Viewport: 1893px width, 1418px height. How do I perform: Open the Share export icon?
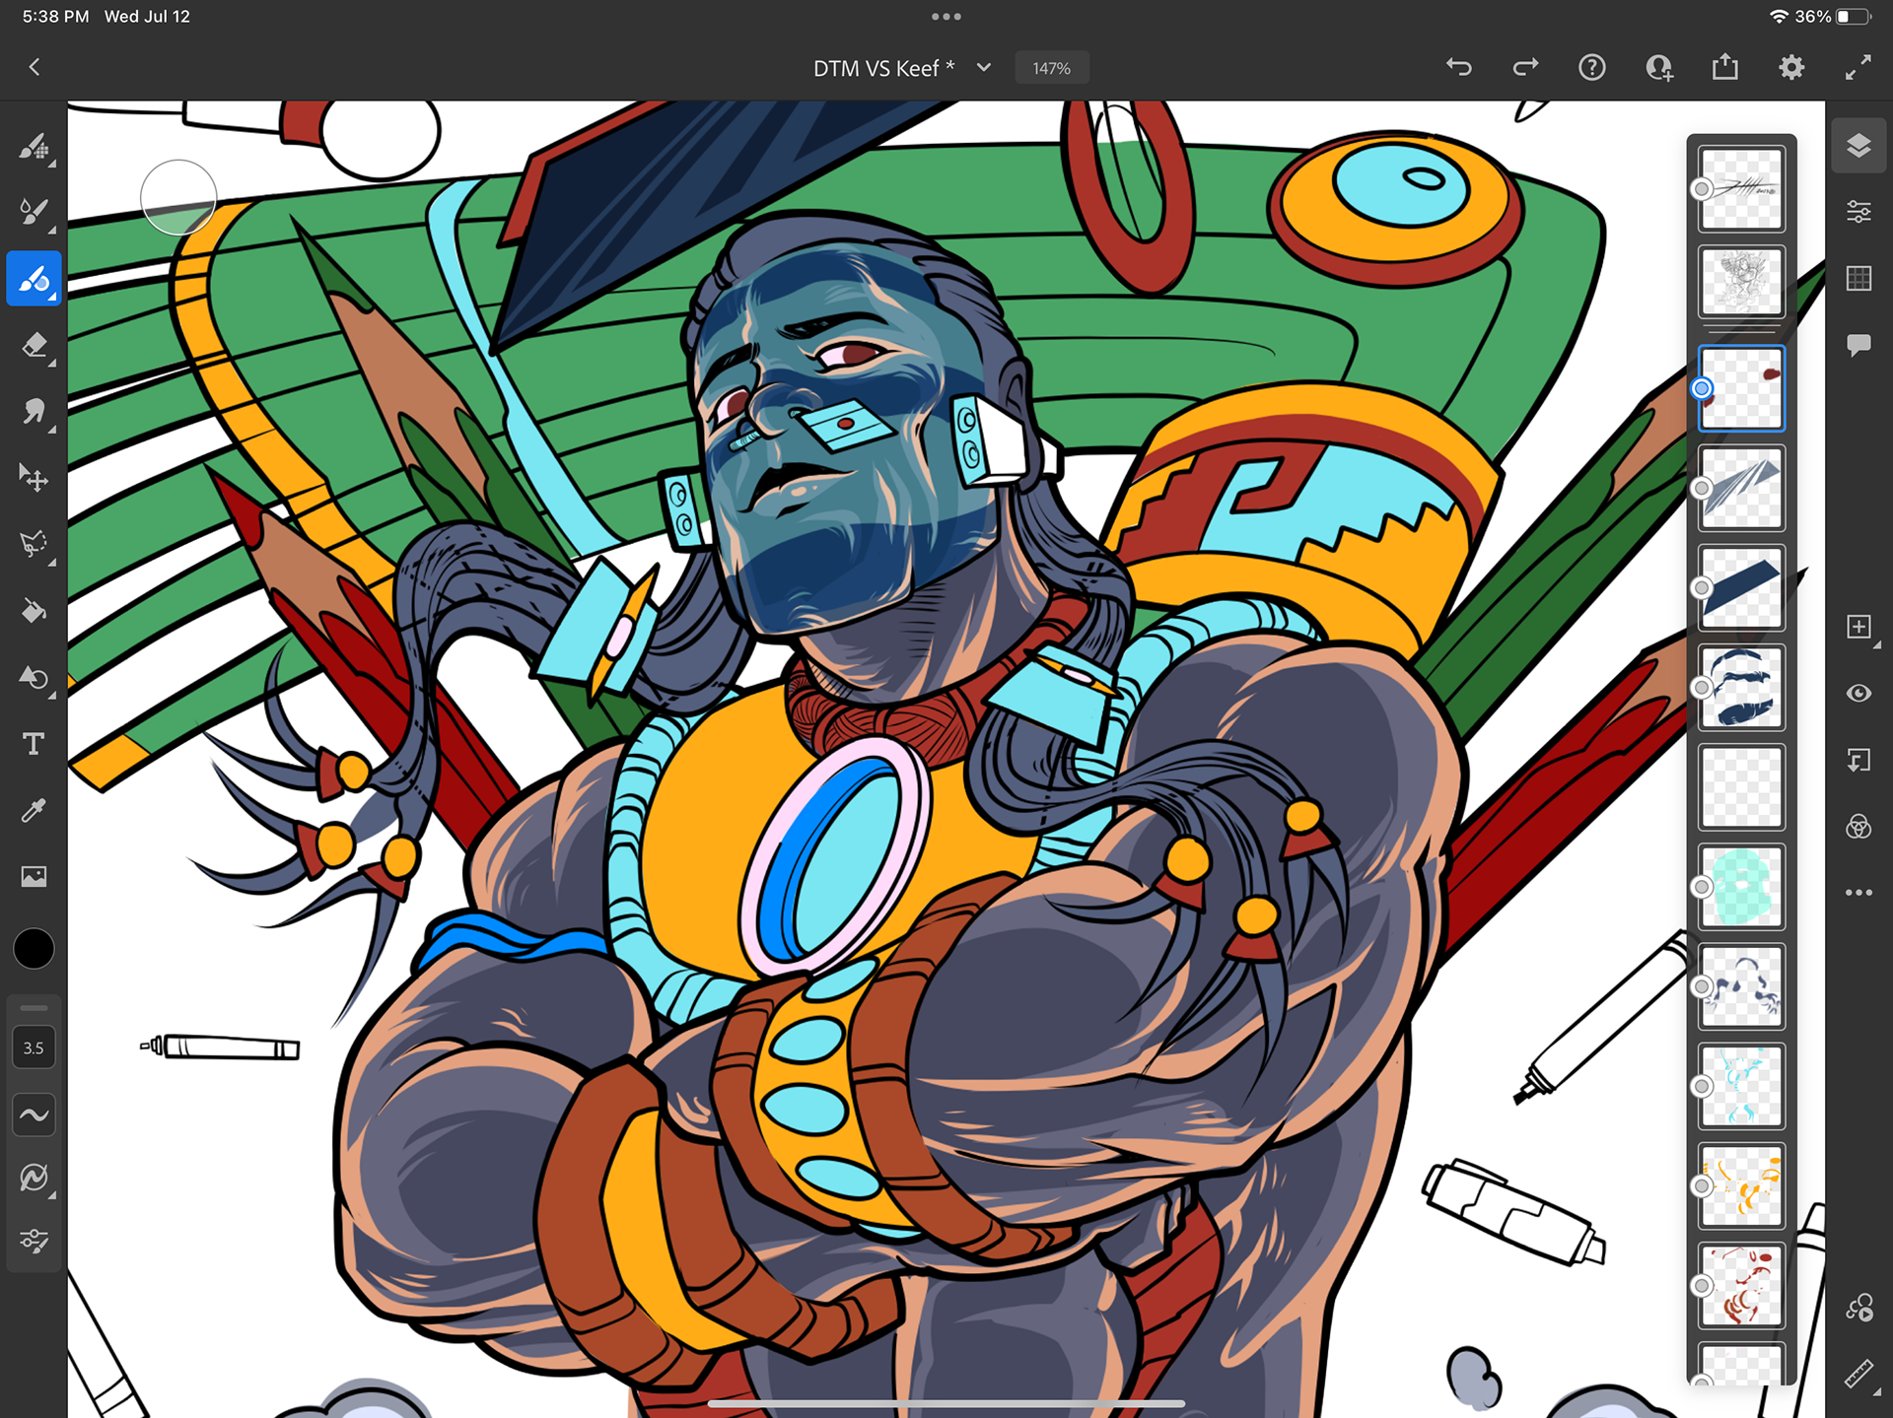click(1724, 68)
